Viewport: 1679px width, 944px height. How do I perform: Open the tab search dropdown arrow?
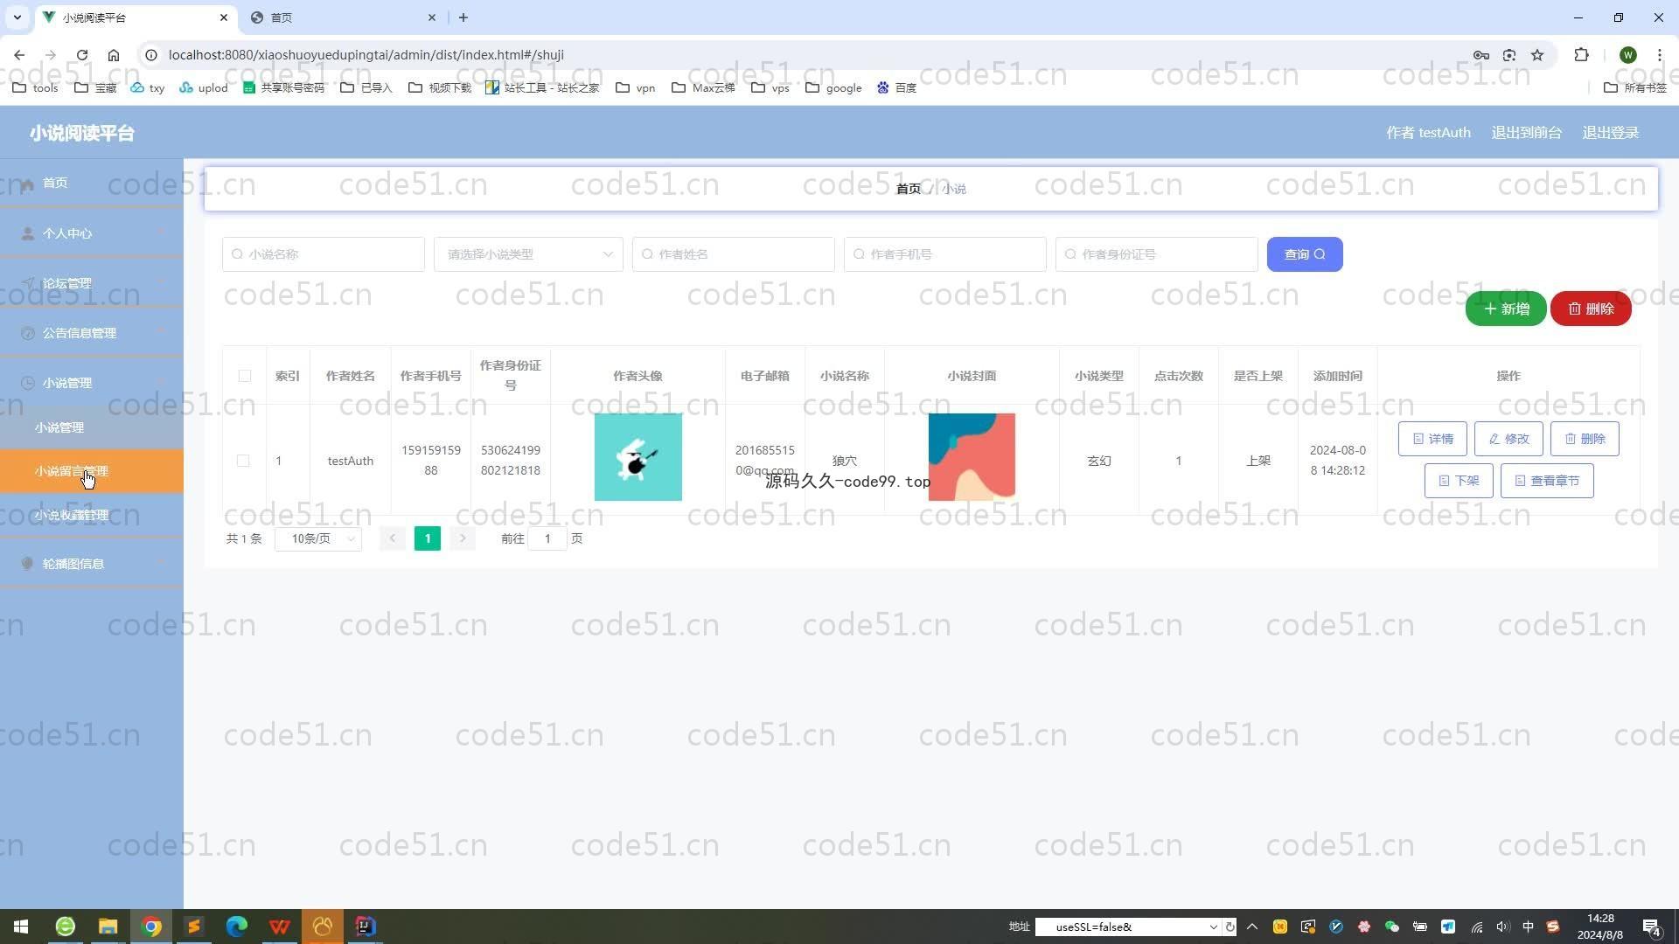(17, 17)
